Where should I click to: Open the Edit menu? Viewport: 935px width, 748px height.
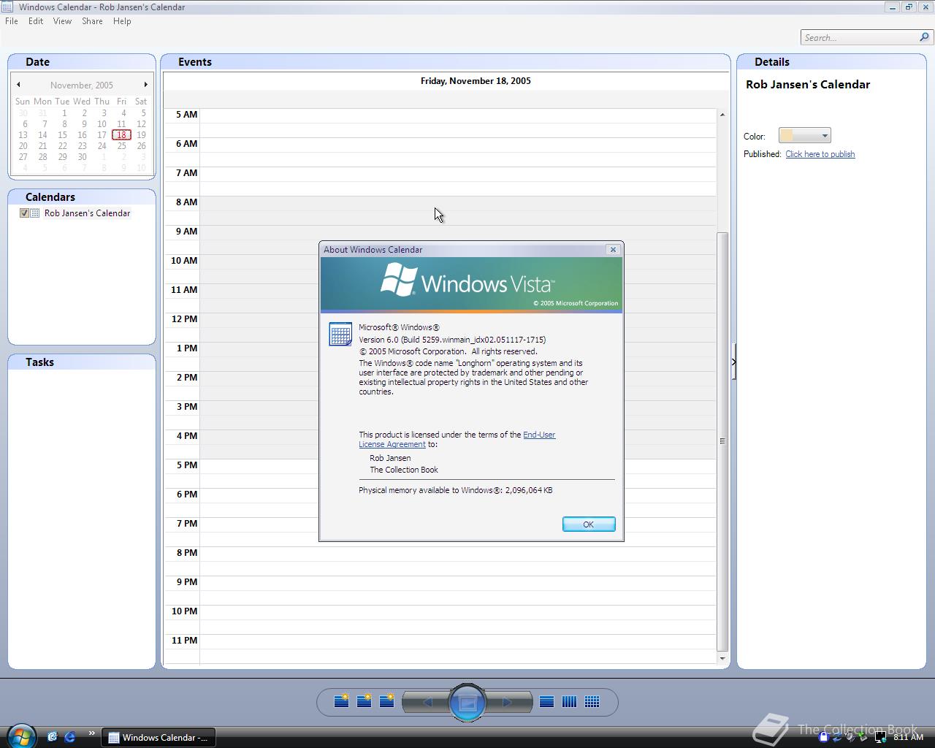tap(36, 21)
